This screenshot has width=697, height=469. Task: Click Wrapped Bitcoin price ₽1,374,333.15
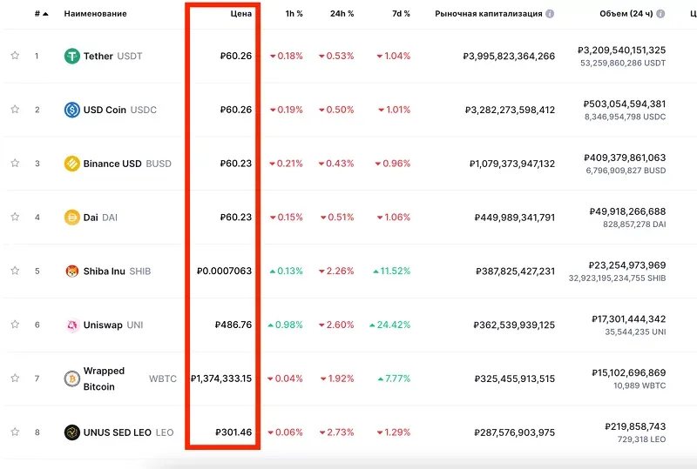[221, 379]
